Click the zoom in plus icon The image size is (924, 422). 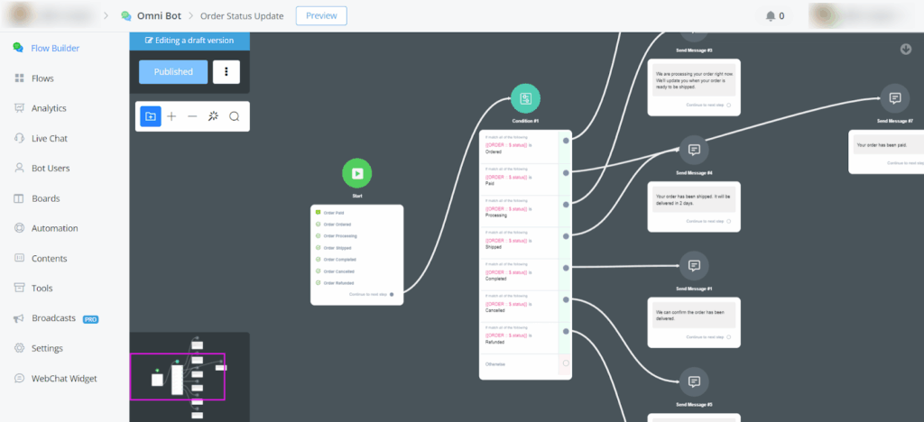tap(171, 116)
